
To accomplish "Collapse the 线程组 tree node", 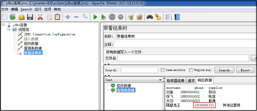I will pos(9,30).
